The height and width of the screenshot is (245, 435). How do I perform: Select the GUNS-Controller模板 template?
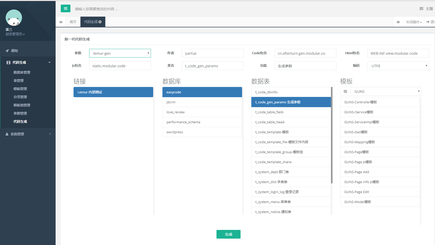click(x=380, y=102)
